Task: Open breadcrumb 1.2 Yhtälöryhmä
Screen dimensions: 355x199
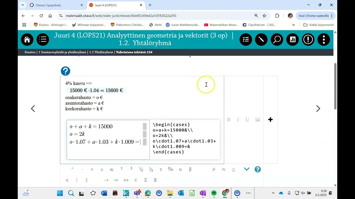Action: tap(101, 52)
